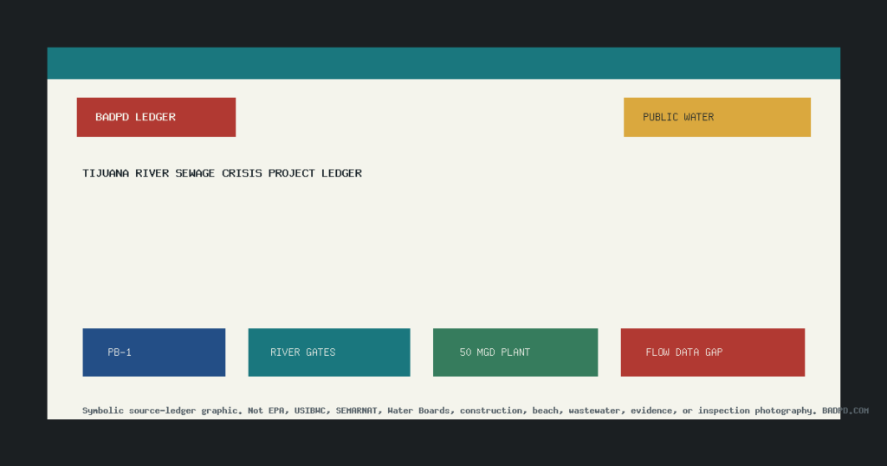Choose the 50 MGD PLANT tile

515,353
